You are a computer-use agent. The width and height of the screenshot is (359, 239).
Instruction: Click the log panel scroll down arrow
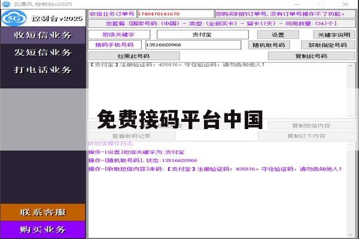click(351, 235)
